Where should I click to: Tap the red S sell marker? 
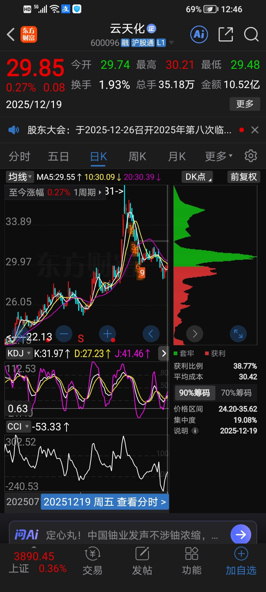pos(81,339)
